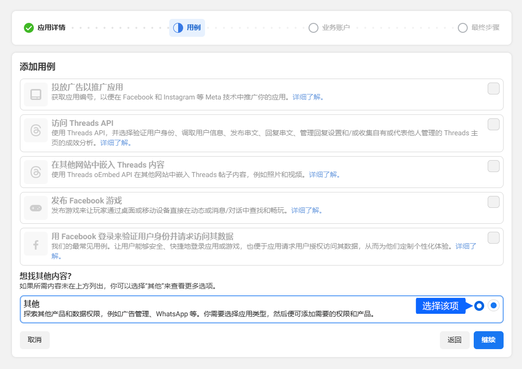Select the 其他 radio button on far right
The height and width of the screenshot is (369, 522).
[x=493, y=306]
